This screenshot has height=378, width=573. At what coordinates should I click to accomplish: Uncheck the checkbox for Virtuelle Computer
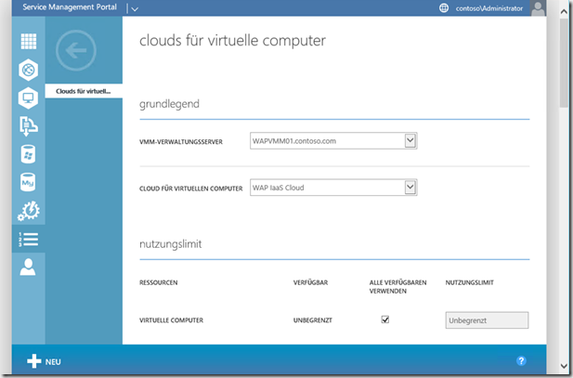click(x=385, y=319)
